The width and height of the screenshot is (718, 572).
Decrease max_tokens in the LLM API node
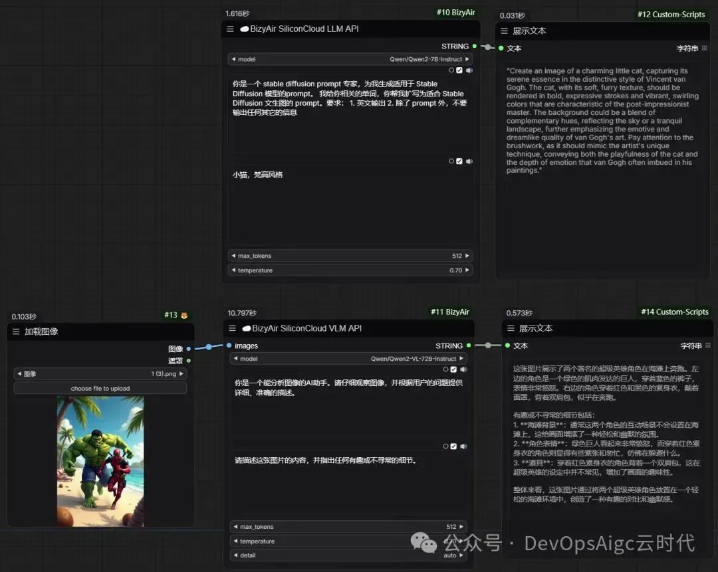point(233,256)
